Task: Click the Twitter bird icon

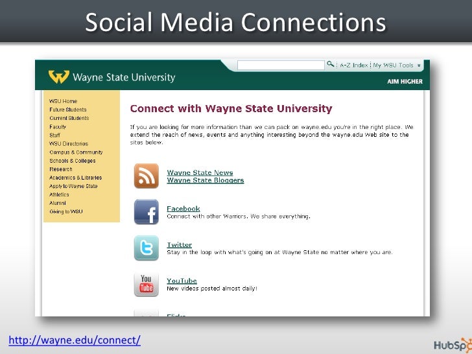Action: [x=147, y=248]
